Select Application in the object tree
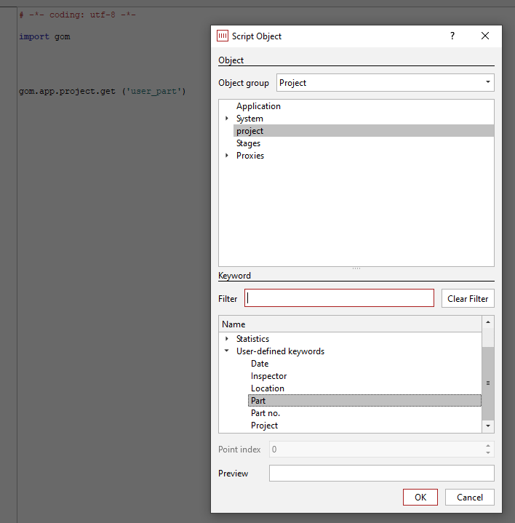Viewport: 515px width, 523px height. (258, 106)
